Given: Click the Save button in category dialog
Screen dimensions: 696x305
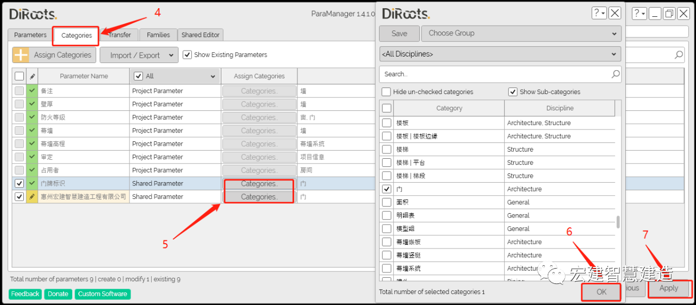Looking at the screenshot, I should point(399,33).
